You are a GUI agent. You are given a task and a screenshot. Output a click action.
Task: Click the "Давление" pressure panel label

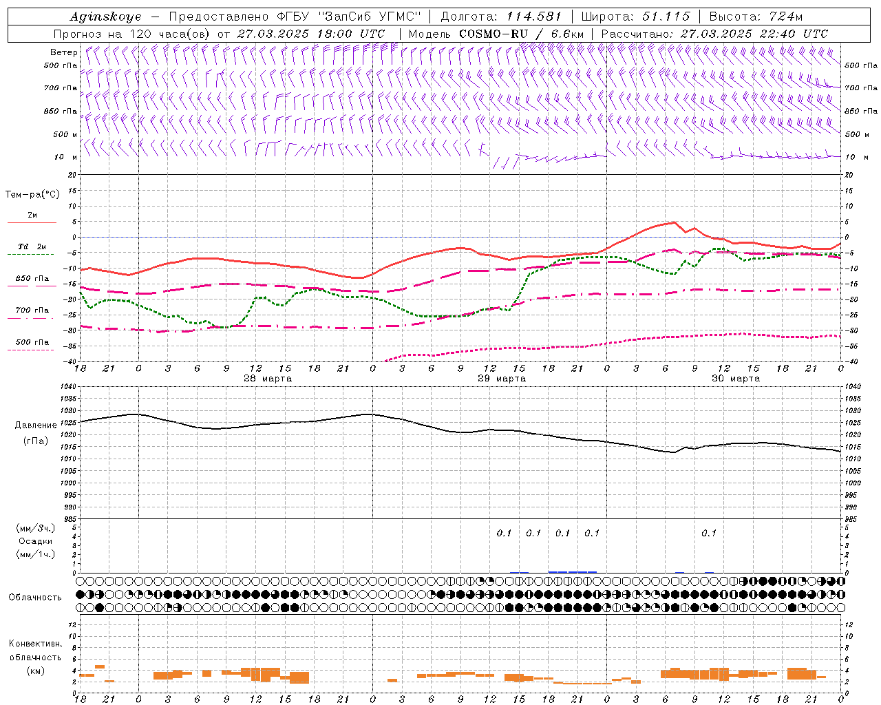click(x=36, y=425)
